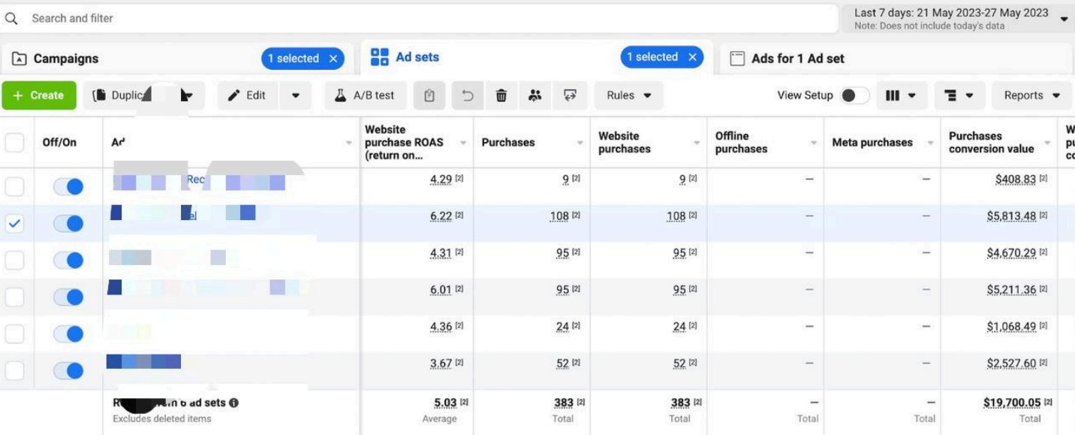The width and height of the screenshot is (1075, 435).
Task: Turn off the first ad set's On/Off toggle
Action: point(69,186)
